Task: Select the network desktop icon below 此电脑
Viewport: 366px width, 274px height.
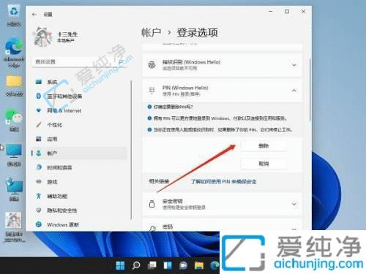Action: (14, 189)
